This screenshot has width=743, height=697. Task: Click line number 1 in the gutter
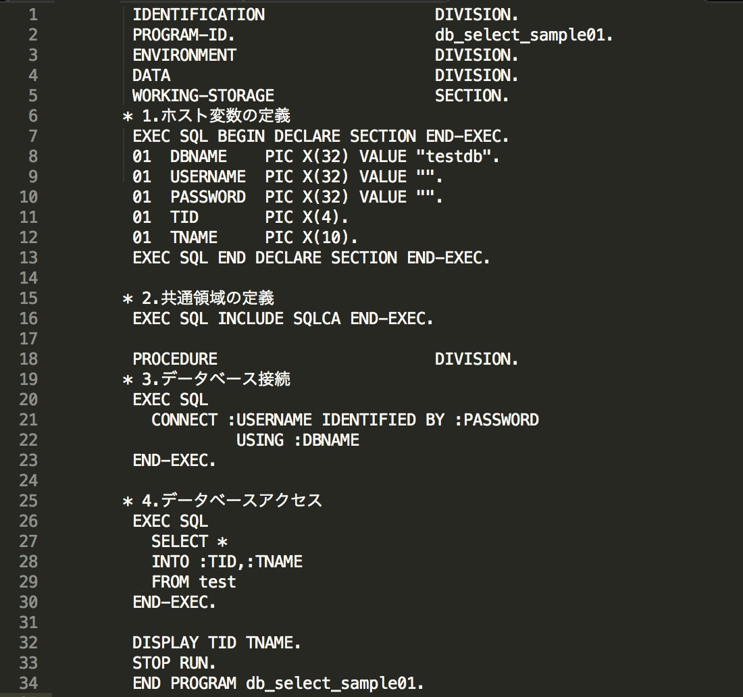(33, 14)
